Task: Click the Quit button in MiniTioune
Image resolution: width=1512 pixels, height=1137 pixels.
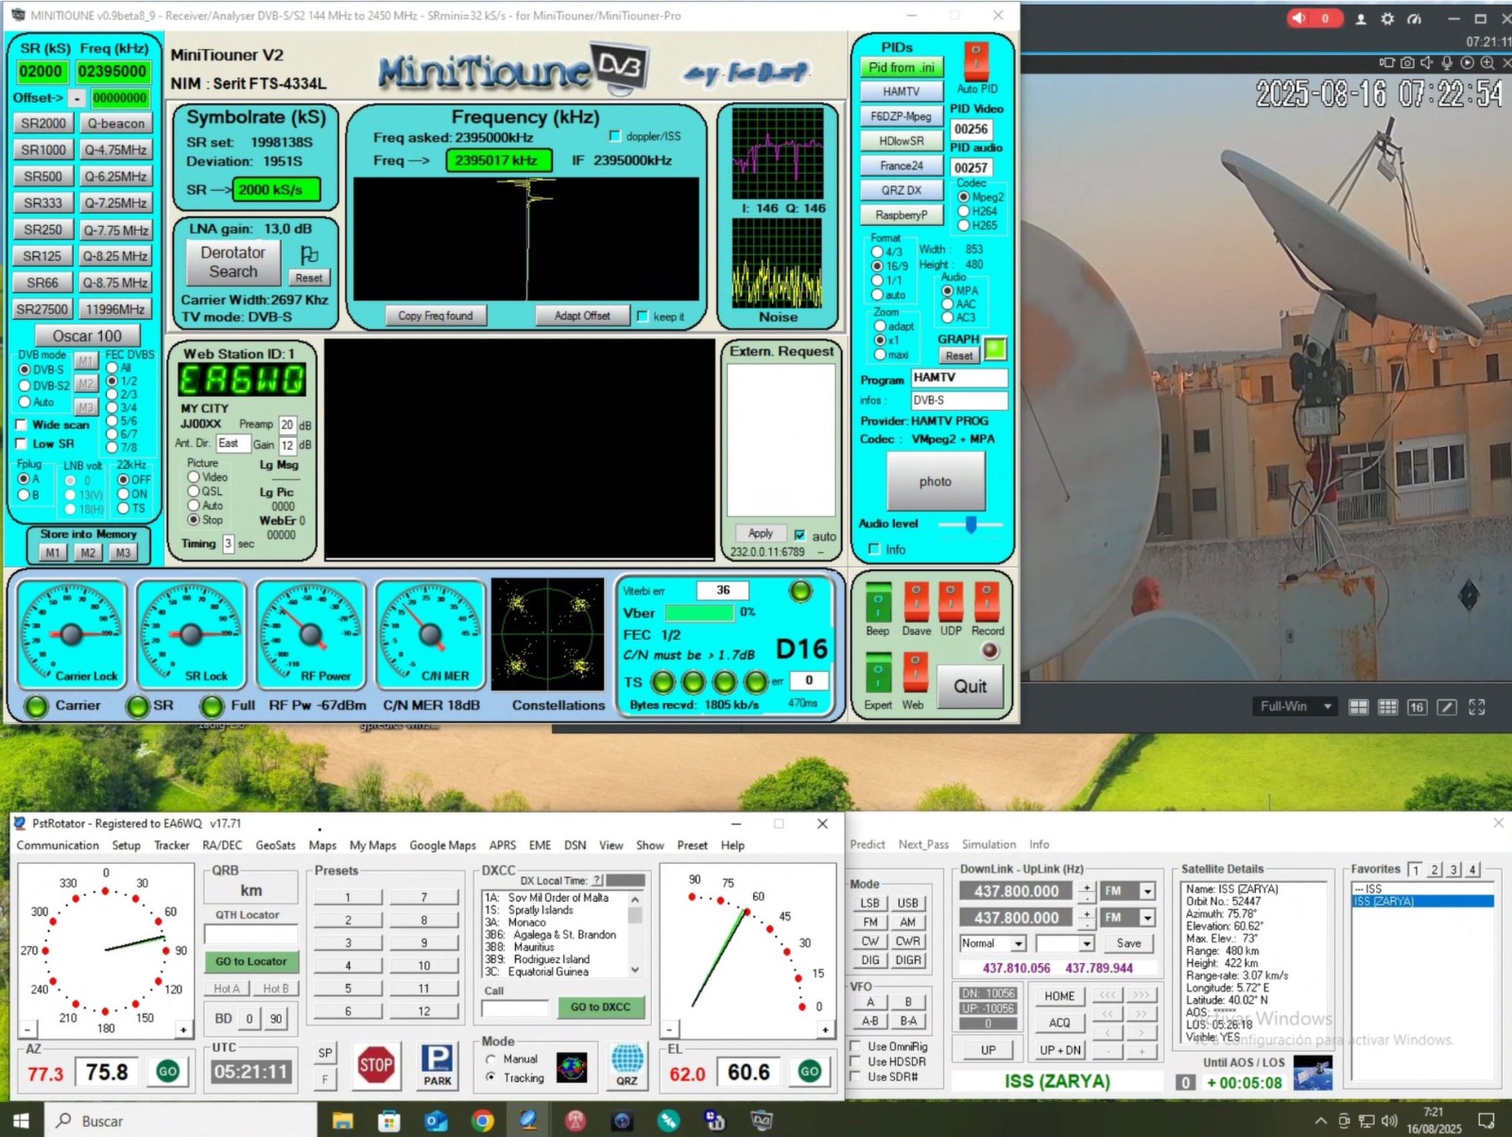Action: pos(970,686)
